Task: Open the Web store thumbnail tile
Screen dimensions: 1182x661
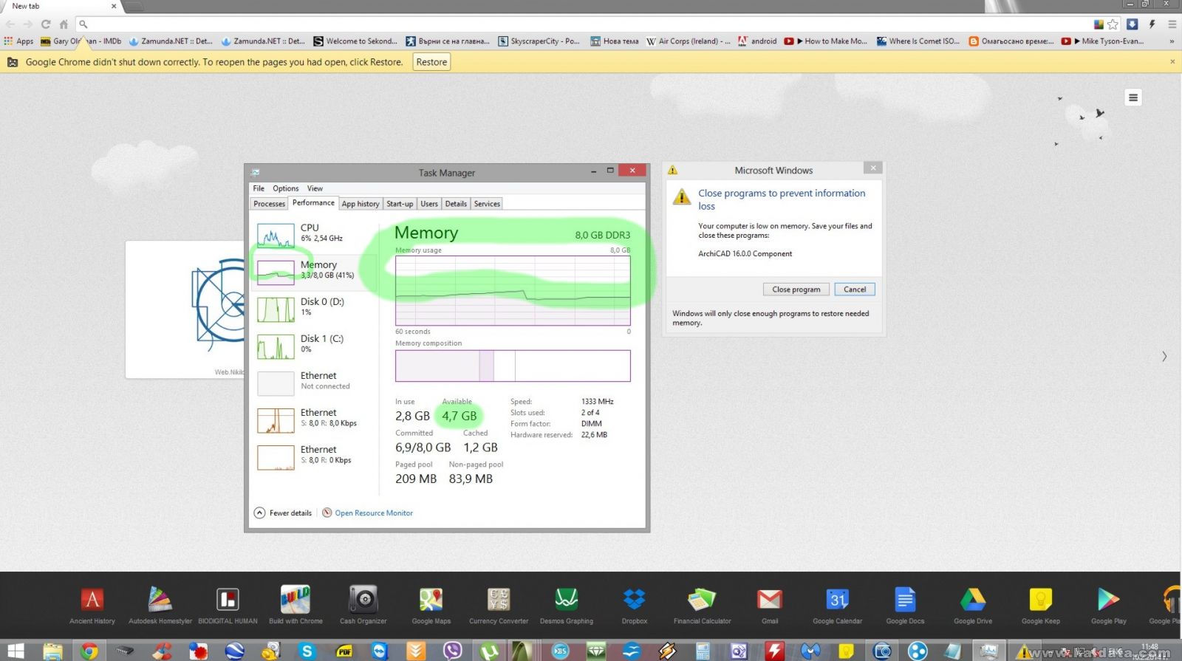Action: pyautogui.click(x=185, y=309)
